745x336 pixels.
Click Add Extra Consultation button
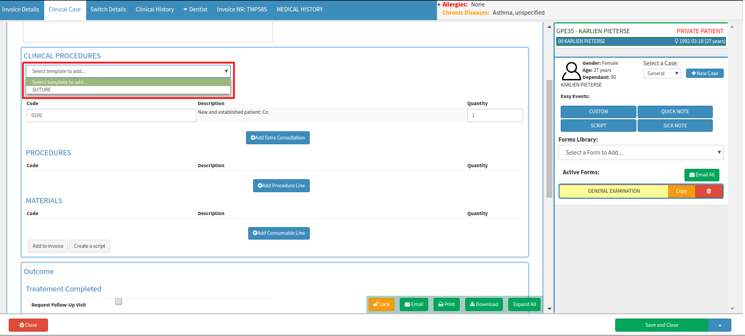[x=278, y=138]
